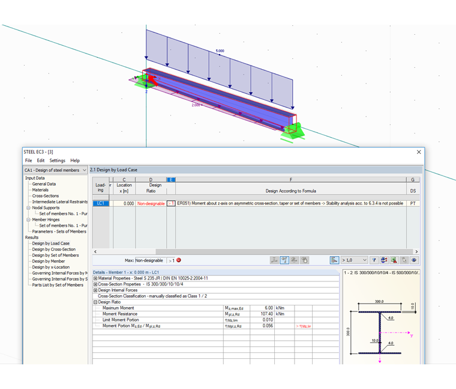
Task: Click the fourth grayed filter icon beside Max row
Action: pos(304,260)
